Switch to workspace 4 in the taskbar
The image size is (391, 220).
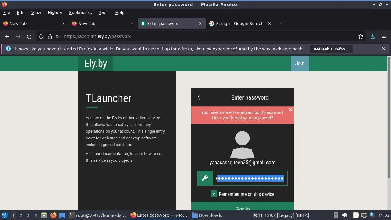tap(35, 215)
